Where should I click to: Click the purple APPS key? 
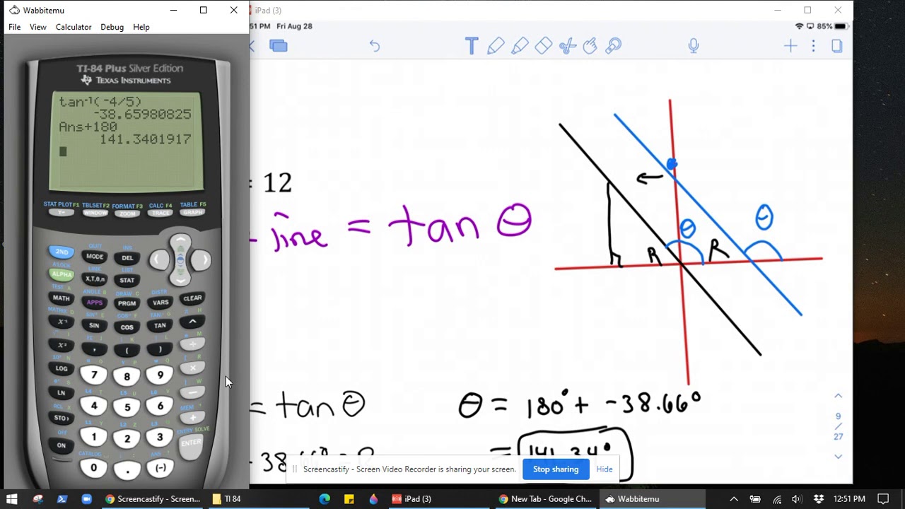tap(94, 303)
